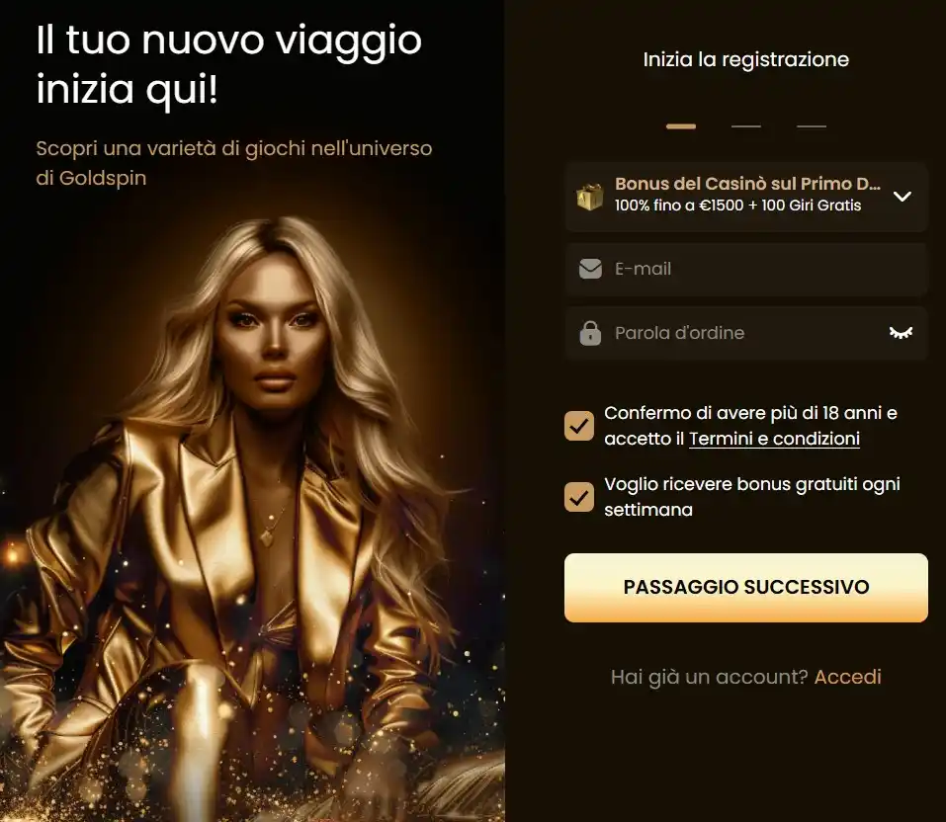The height and width of the screenshot is (822, 946).
Task: Show password with the eyelash eye icon
Action: tap(901, 333)
